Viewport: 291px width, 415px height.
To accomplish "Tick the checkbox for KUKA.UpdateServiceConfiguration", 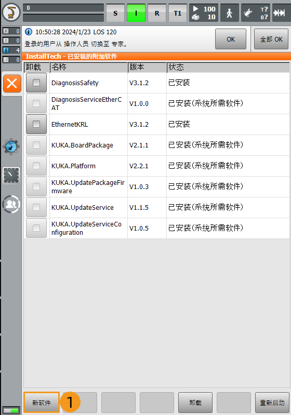I will click(36, 228).
